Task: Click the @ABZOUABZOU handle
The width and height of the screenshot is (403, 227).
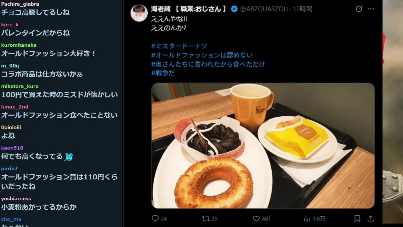Action: [264, 9]
